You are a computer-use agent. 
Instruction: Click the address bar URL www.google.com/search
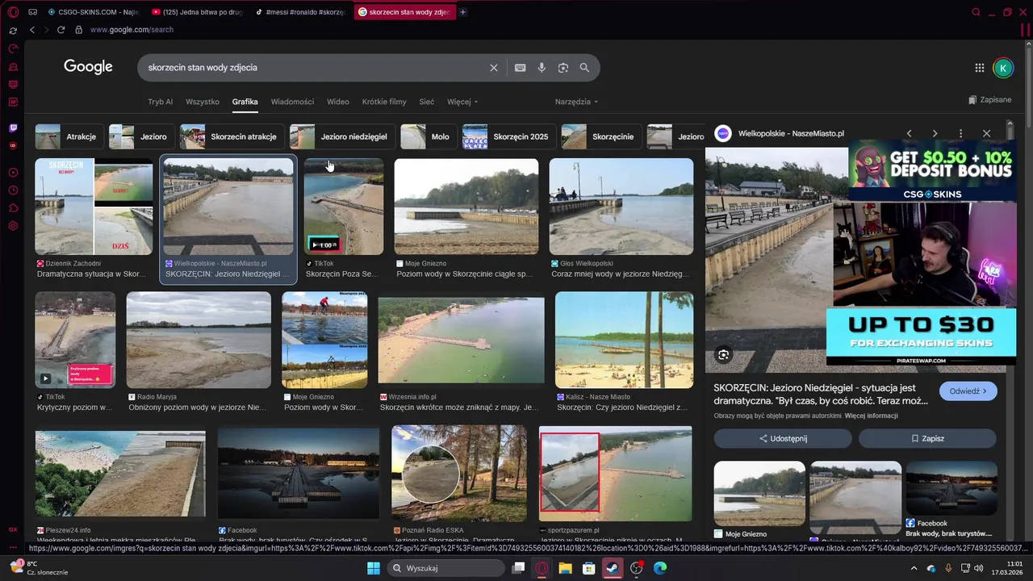(x=132, y=30)
